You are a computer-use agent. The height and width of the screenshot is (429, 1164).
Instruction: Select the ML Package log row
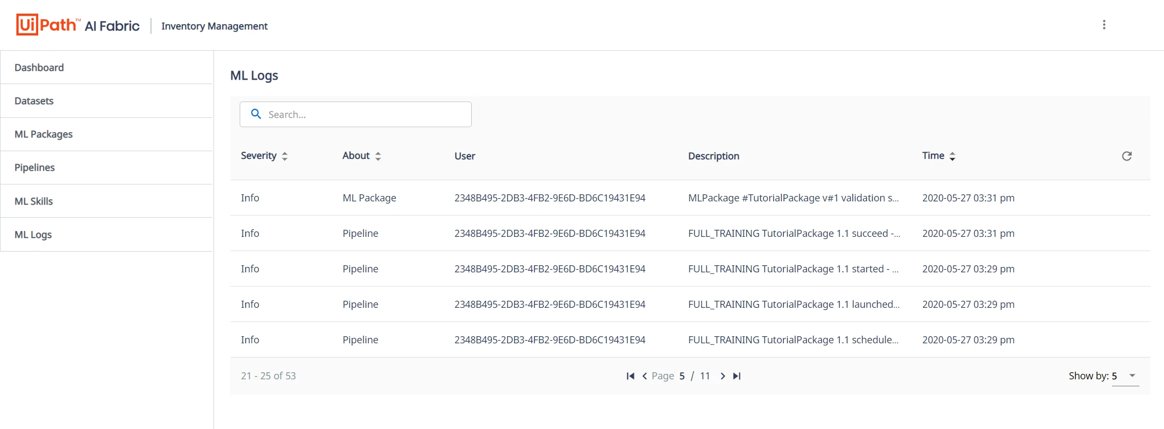click(690, 198)
